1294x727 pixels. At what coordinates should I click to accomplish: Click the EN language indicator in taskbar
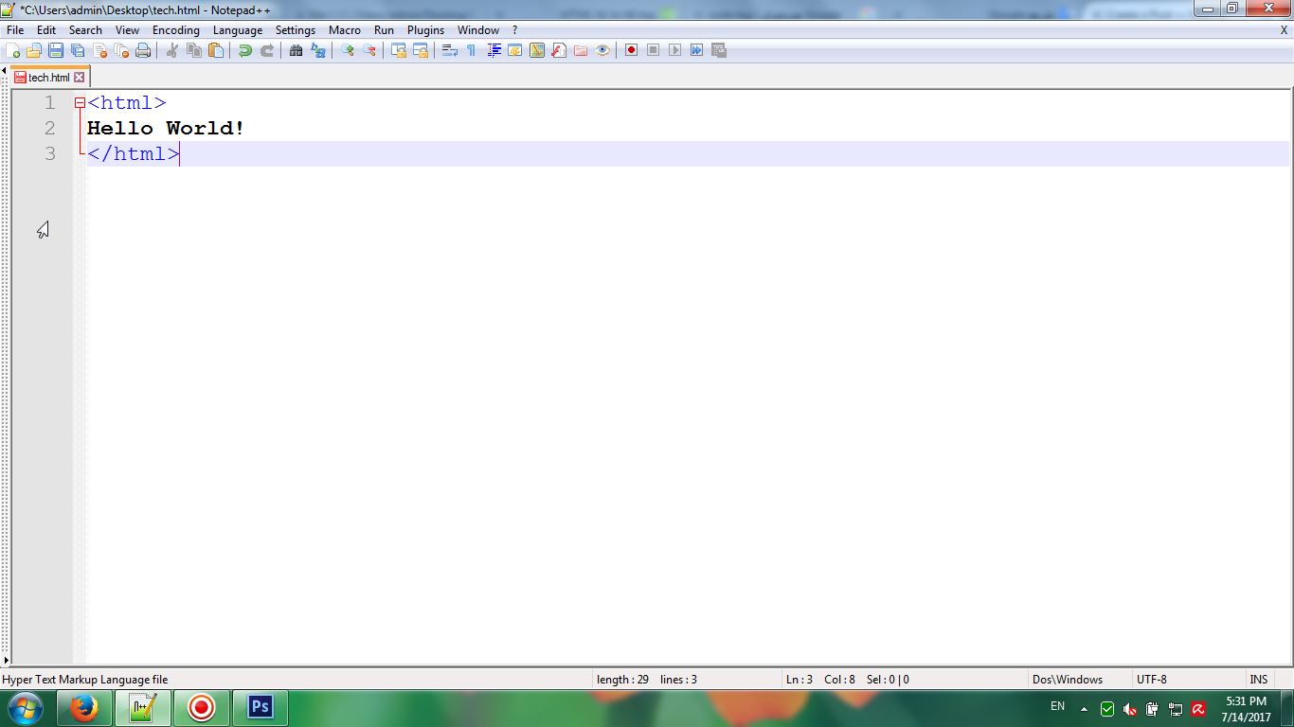(x=1058, y=706)
